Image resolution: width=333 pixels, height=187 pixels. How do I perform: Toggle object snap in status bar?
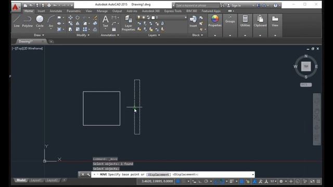click(222, 181)
